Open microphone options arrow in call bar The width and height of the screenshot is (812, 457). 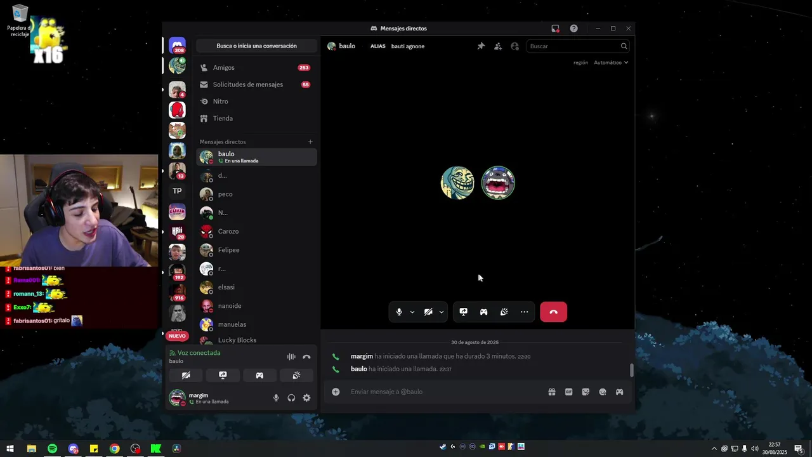pos(412,312)
